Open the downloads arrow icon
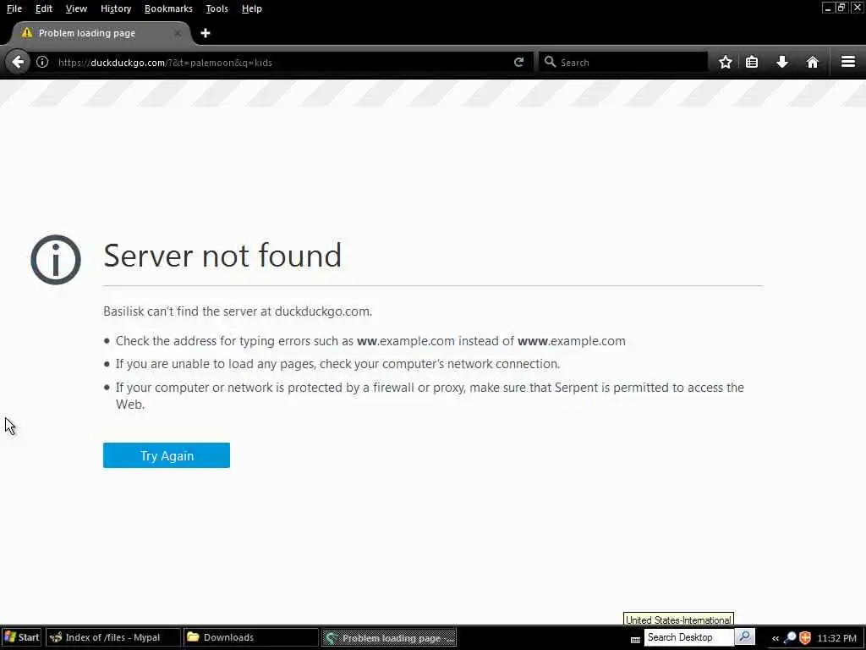The image size is (866, 650). (x=782, y=62)
